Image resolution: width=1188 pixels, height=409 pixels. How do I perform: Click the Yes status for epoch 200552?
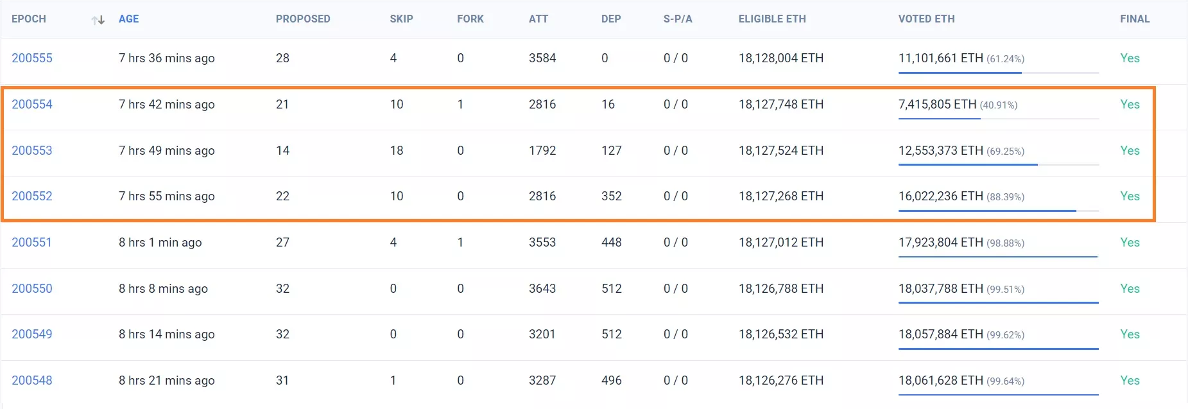(1130, 196)
